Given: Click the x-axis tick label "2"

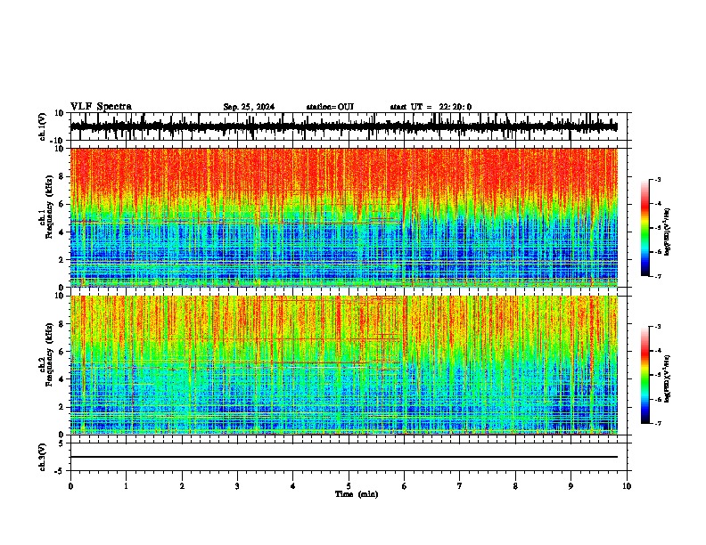Looking at the screenshot, I should [182, 486].
